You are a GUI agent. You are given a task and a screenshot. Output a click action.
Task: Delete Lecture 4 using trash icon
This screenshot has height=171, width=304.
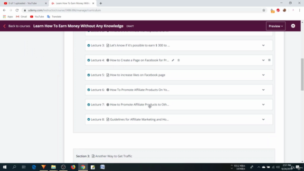coord(179,60)
